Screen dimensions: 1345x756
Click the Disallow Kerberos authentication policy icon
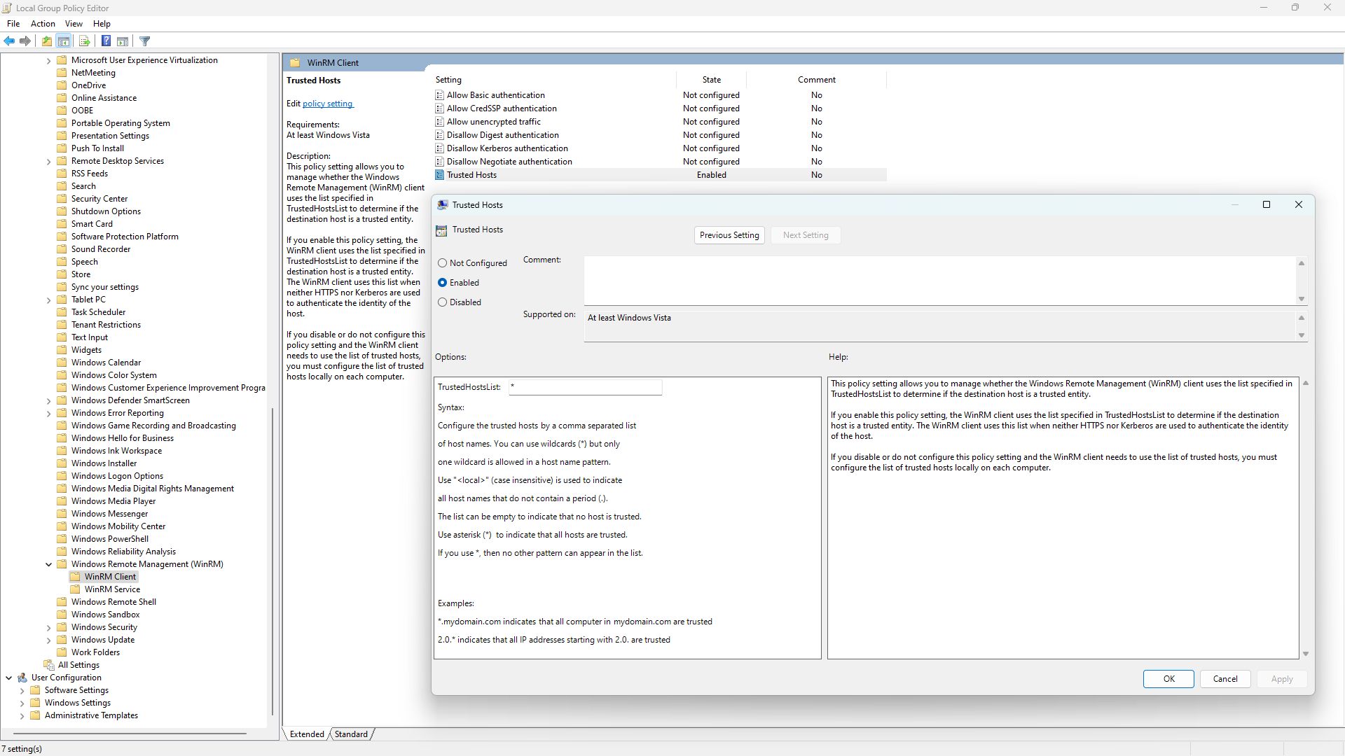point(440,148)
